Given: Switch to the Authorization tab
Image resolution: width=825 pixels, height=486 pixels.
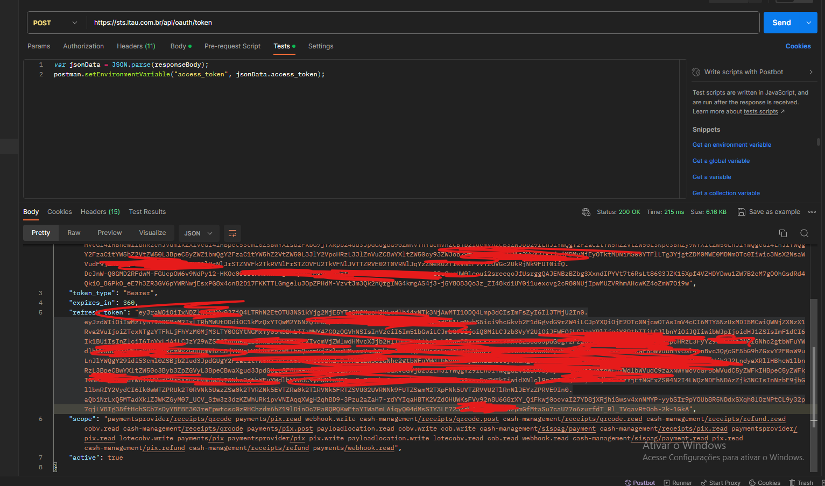Looking at the screenshot, I should 83,46.
